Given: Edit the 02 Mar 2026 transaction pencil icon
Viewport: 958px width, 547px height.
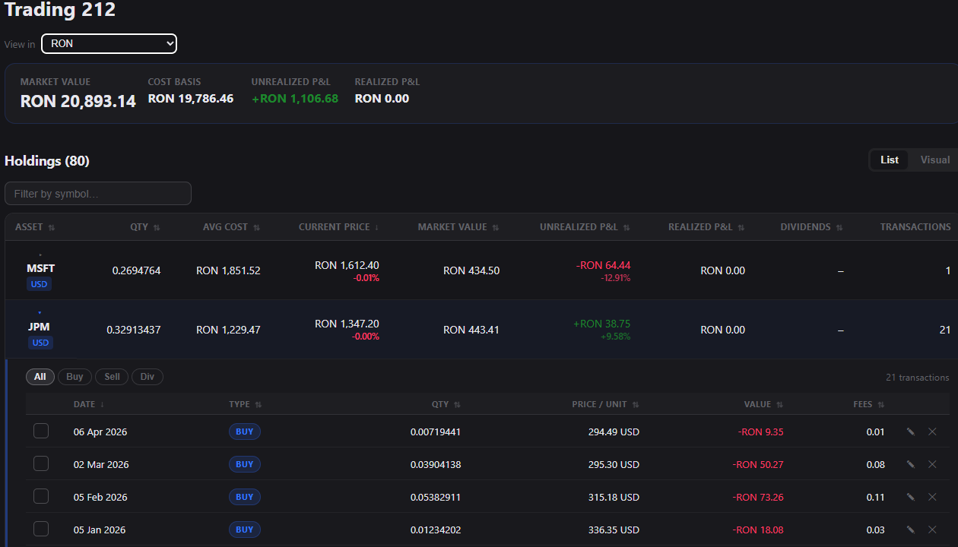Looking at the screenshot, I should tap(911, 464).
